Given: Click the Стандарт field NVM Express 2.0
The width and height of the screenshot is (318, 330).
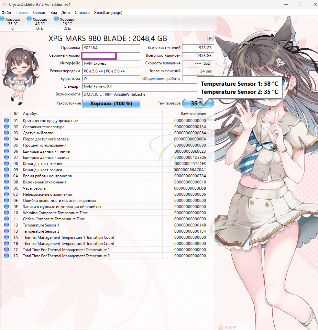Looking at the screenshot, I should (140, 87).
